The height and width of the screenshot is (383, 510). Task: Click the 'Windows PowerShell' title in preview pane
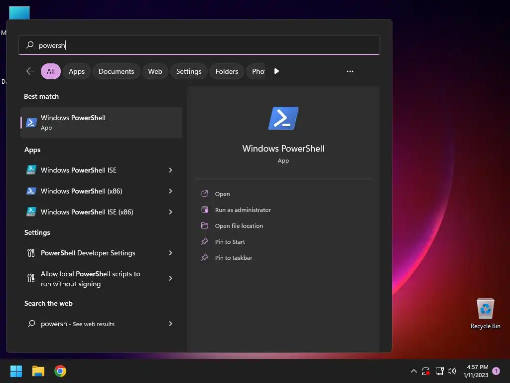283,149
